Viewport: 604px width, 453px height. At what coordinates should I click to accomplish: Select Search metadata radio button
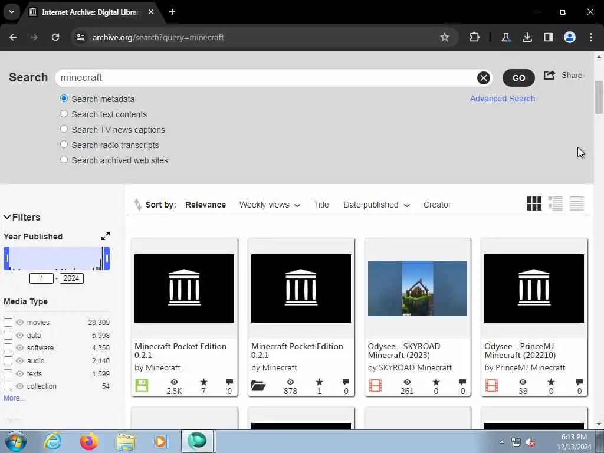pos(64,99)
